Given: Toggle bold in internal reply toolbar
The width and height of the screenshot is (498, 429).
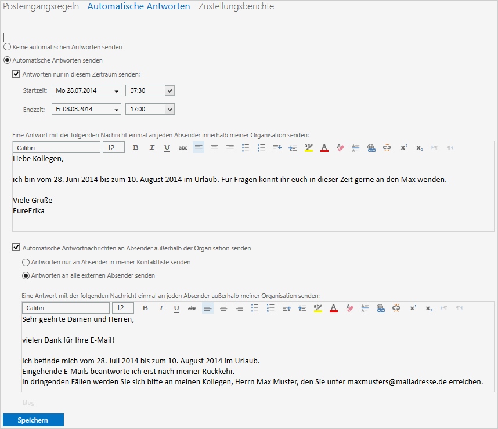Looking at the screenshot, I should 136,148.
